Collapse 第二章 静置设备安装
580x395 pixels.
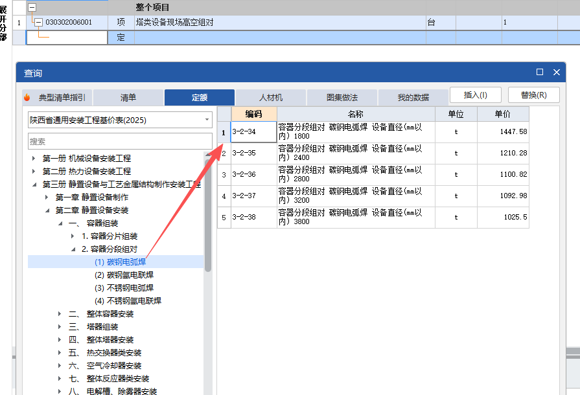[47, 210]
